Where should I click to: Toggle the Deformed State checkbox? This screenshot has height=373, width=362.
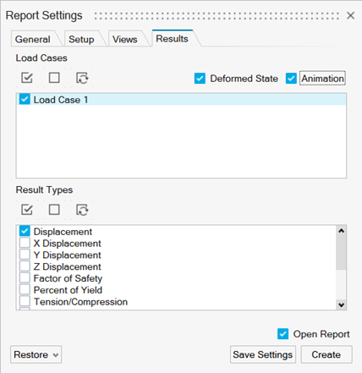[200, 79]
